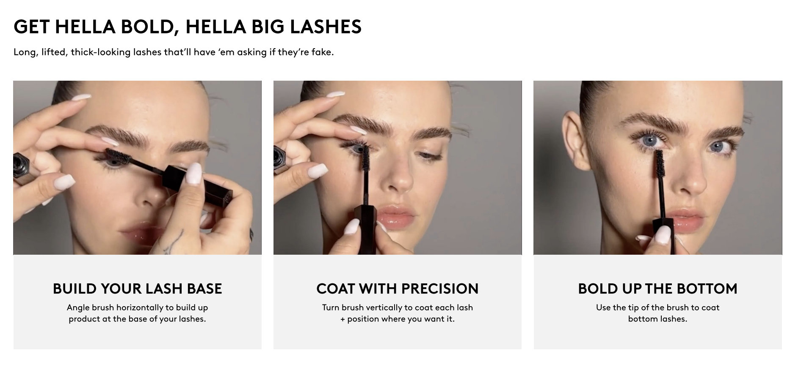This screenshot has height=370, width=790.
Task: Click the gray caption card under second image
Action: point(398,302)
